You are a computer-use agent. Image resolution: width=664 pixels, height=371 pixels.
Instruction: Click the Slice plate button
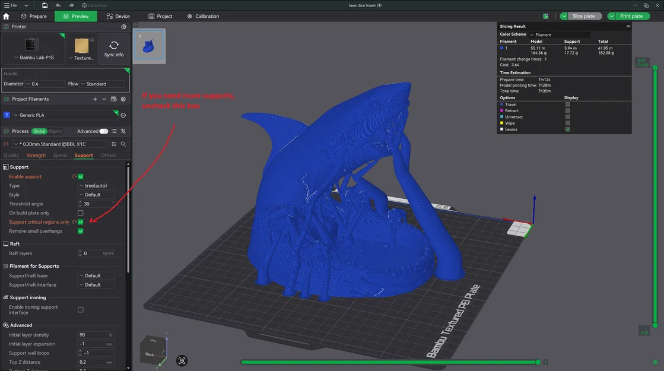click(x=583, y=16)
